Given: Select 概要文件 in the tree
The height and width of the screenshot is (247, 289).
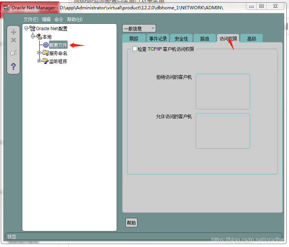Looking at the screenshot, I should [58, 45].
